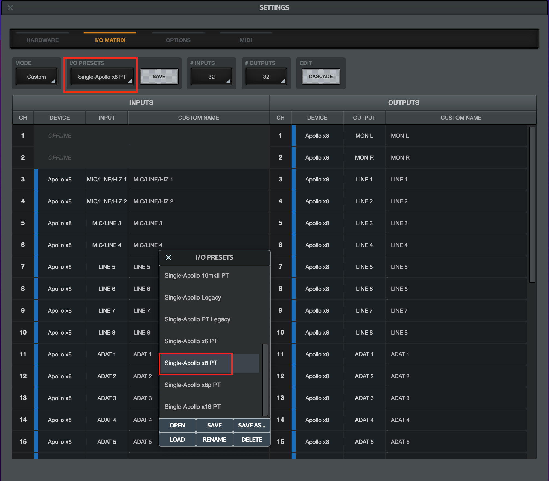Screen dimensions: 549x481
Task: Open the # INPUTS dropdown
Action: click(x=211, y=77)
